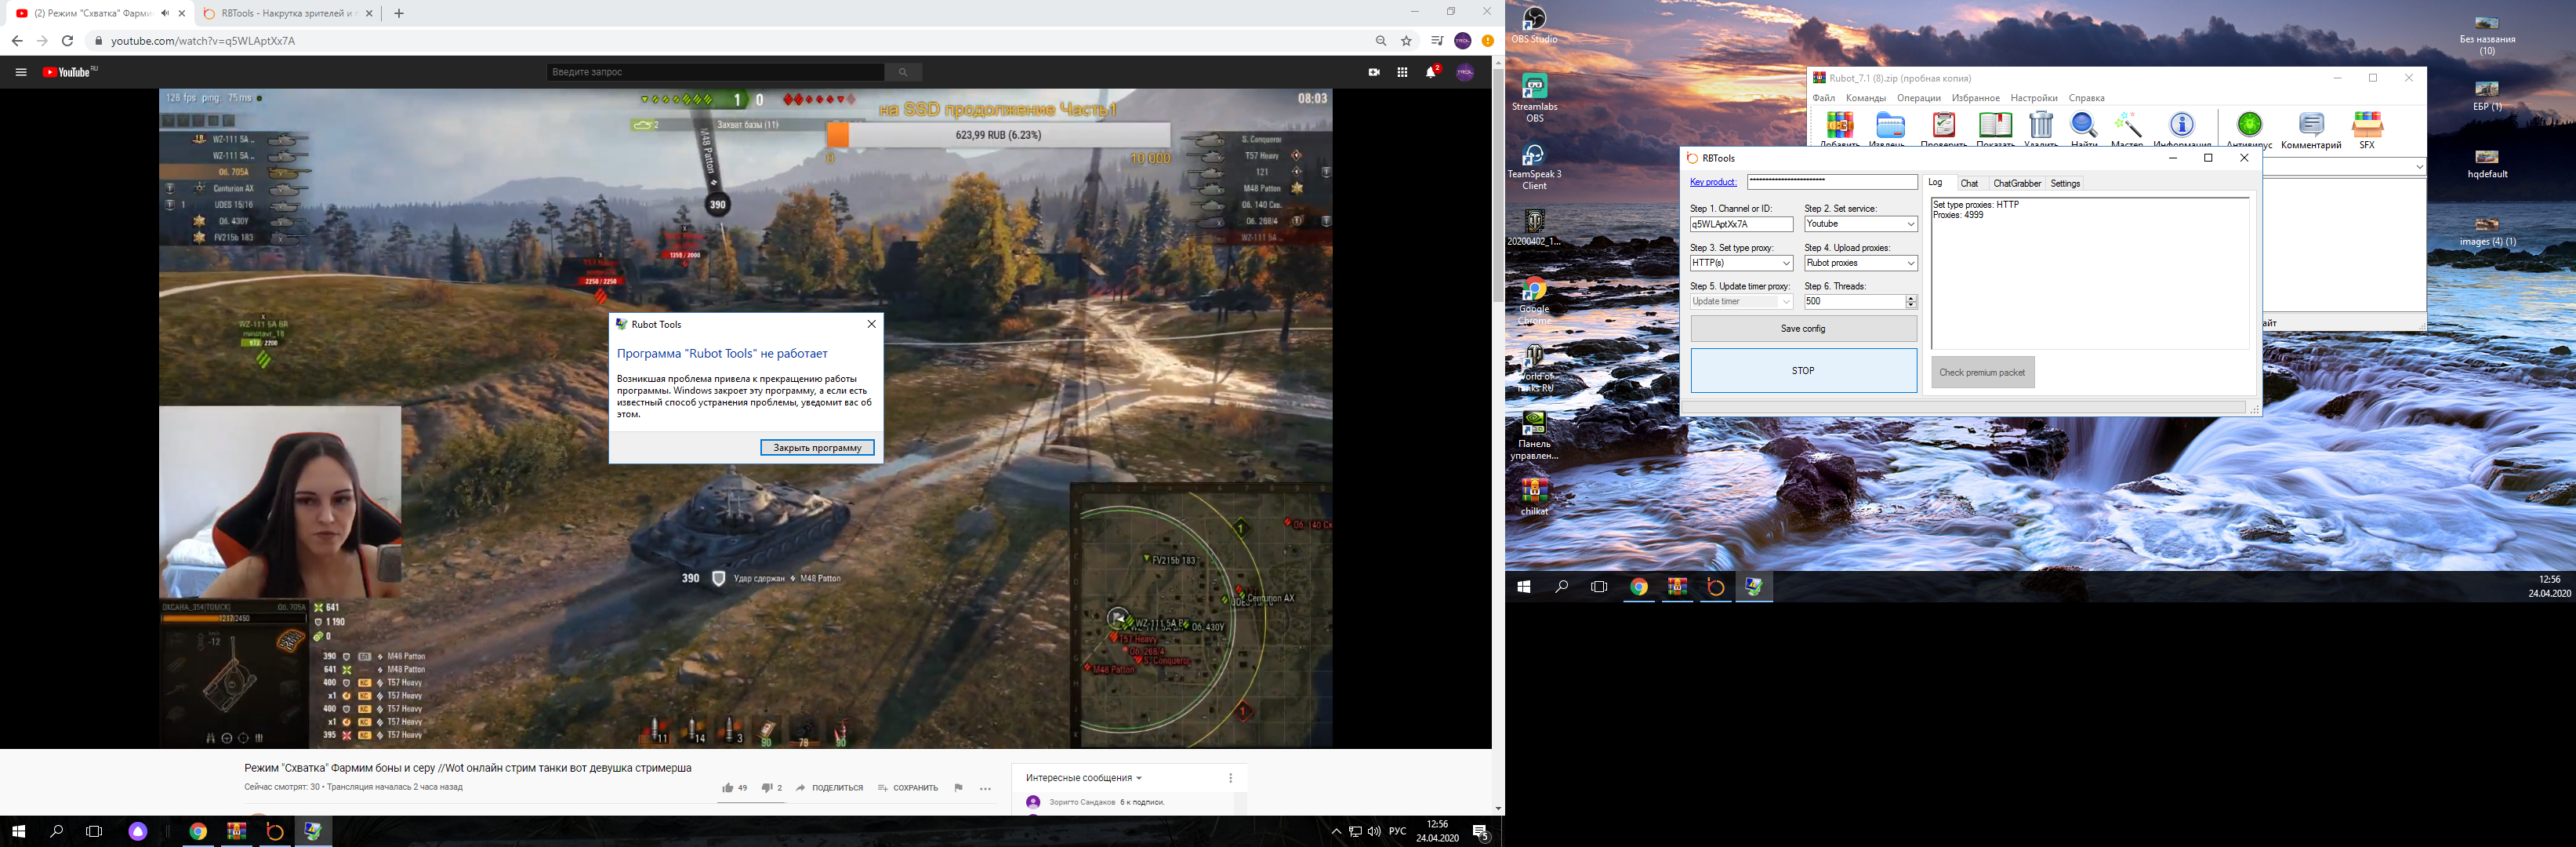Click Channel or ID input field

[1740, 224]
